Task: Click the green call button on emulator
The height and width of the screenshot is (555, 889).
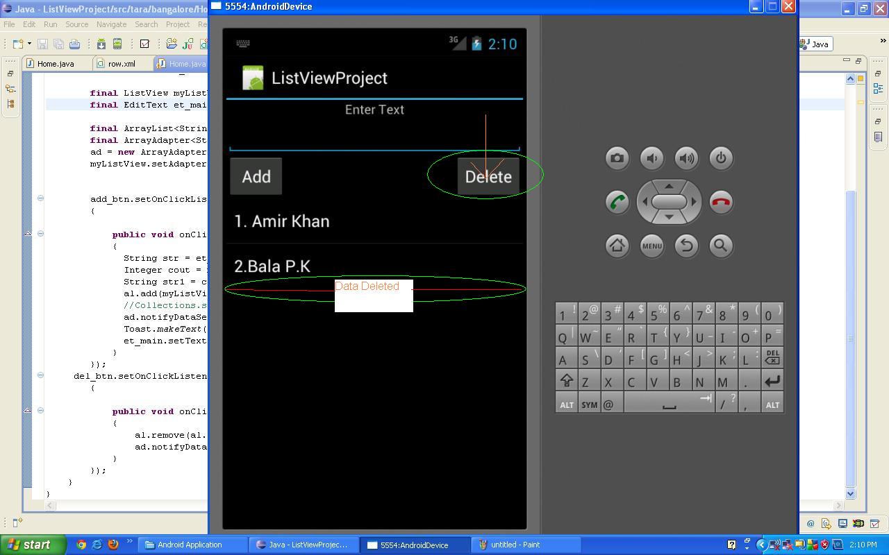Action: [x=617, y=202]
